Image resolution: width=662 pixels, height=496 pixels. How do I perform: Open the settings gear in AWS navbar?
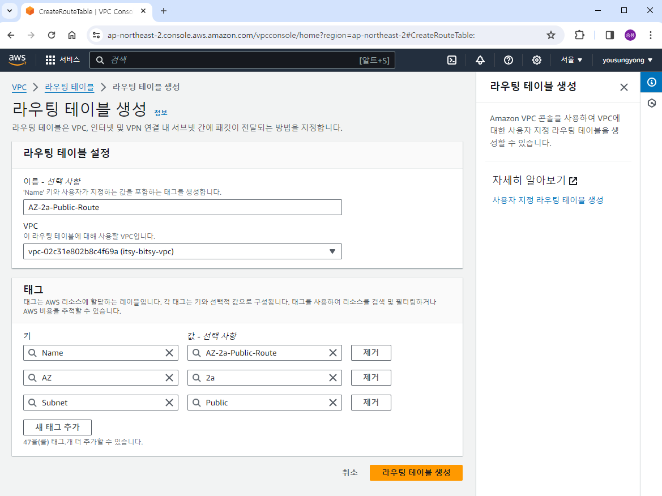click(537, 60)
